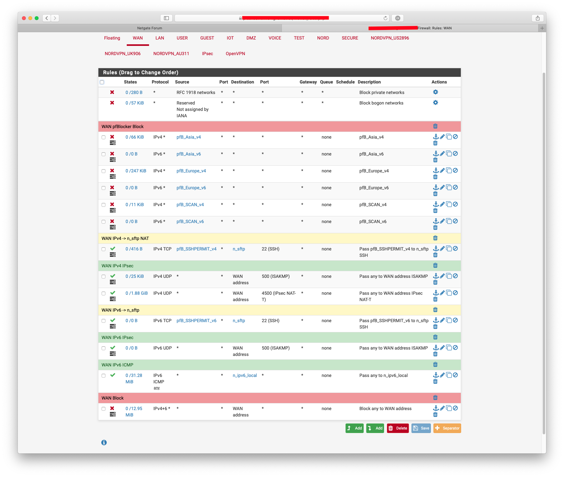Viewport: 564px width, 477px height.
Task: Disable the Pass any to n_ipv6_local rule
Action: coord(455,375)
